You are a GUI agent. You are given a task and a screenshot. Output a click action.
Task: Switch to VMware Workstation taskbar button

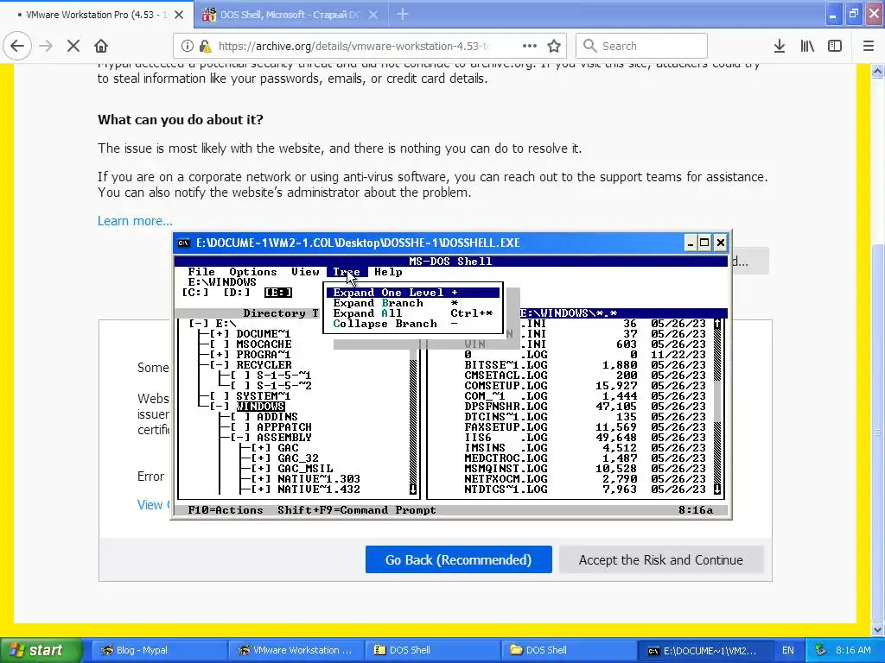(296, 650)
